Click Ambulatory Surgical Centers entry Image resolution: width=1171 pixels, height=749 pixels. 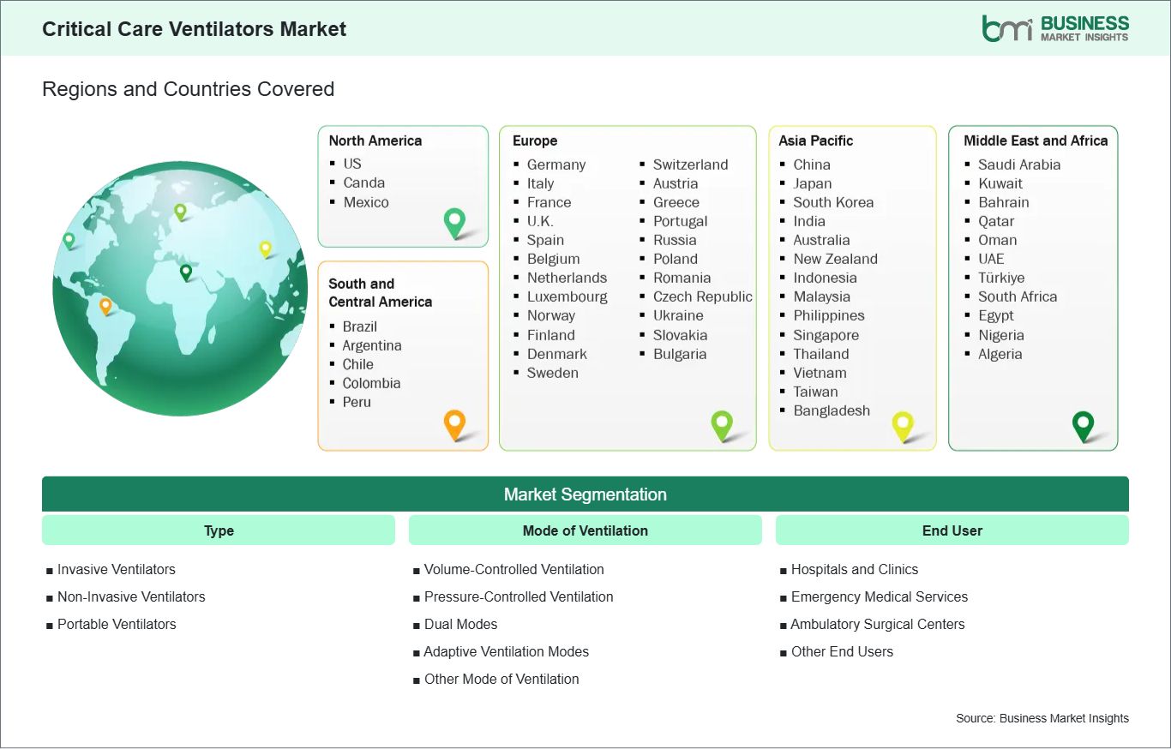point(877,624)
